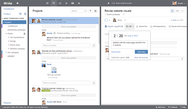The width and height of the screenshot is (188, 109).
Task: Collapse the Clients folder
Action: click(x=6, y=33)
